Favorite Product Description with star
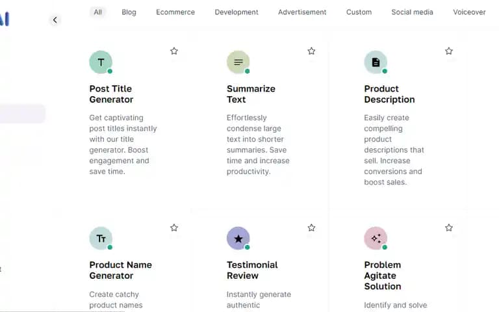This screenshot has height=312, width=499. click(x=449, y=51)
